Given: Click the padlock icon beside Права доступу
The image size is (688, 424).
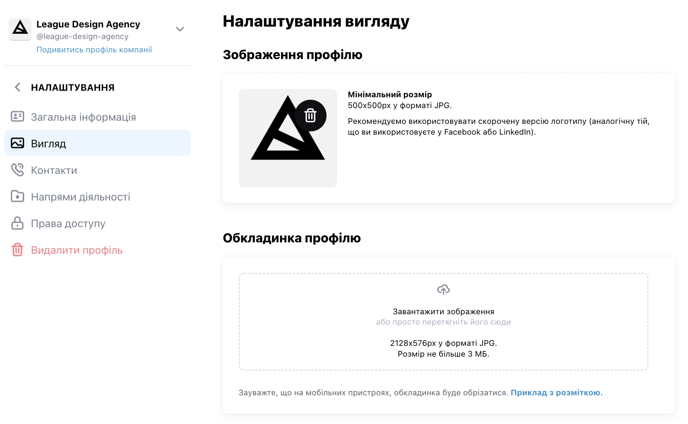Looking at the screenshot, I should (17, 223).
